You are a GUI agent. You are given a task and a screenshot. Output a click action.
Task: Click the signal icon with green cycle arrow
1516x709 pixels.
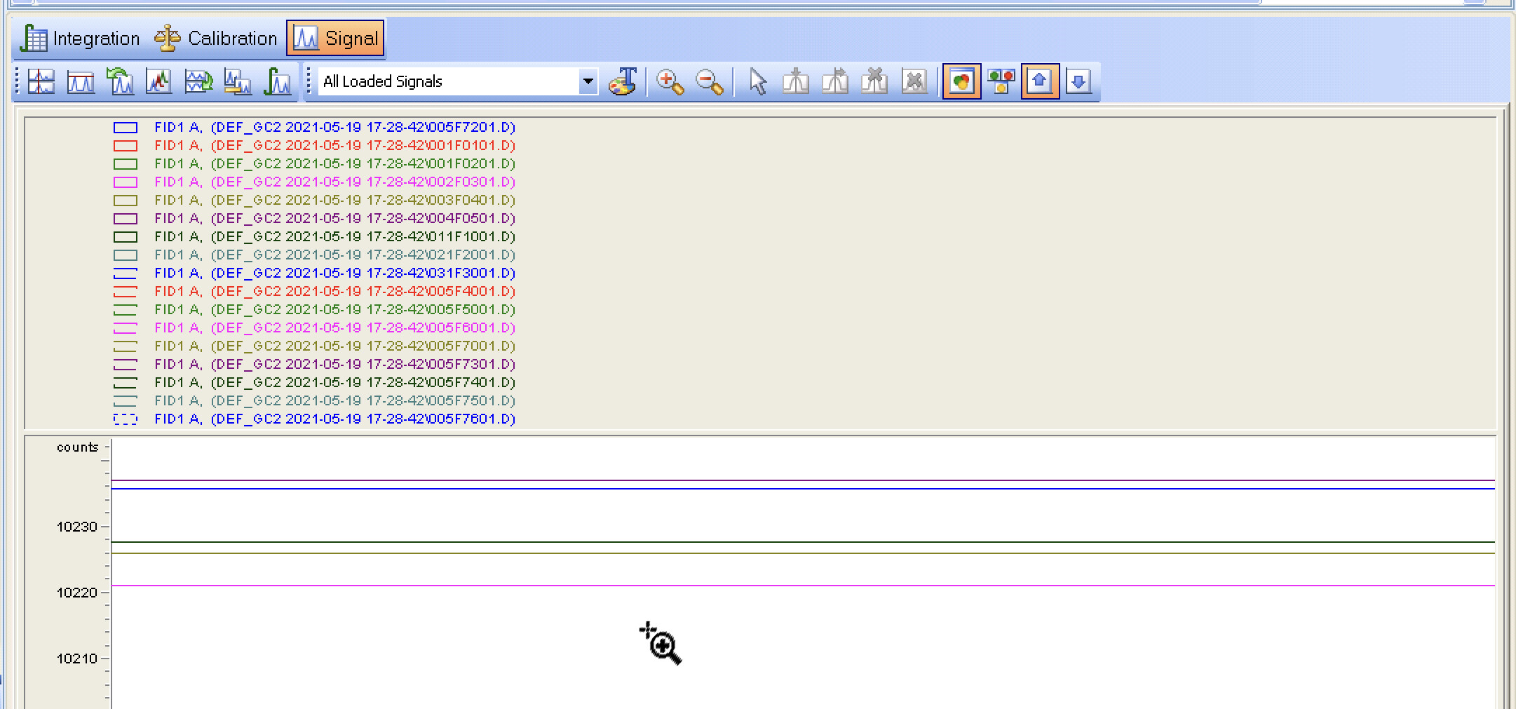[198, 81]
